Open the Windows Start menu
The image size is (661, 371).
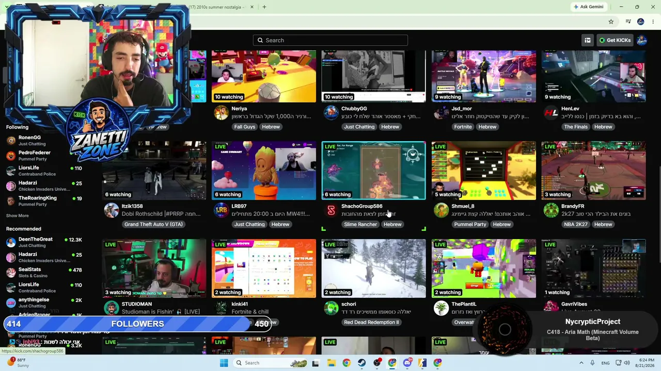(224, 363)
